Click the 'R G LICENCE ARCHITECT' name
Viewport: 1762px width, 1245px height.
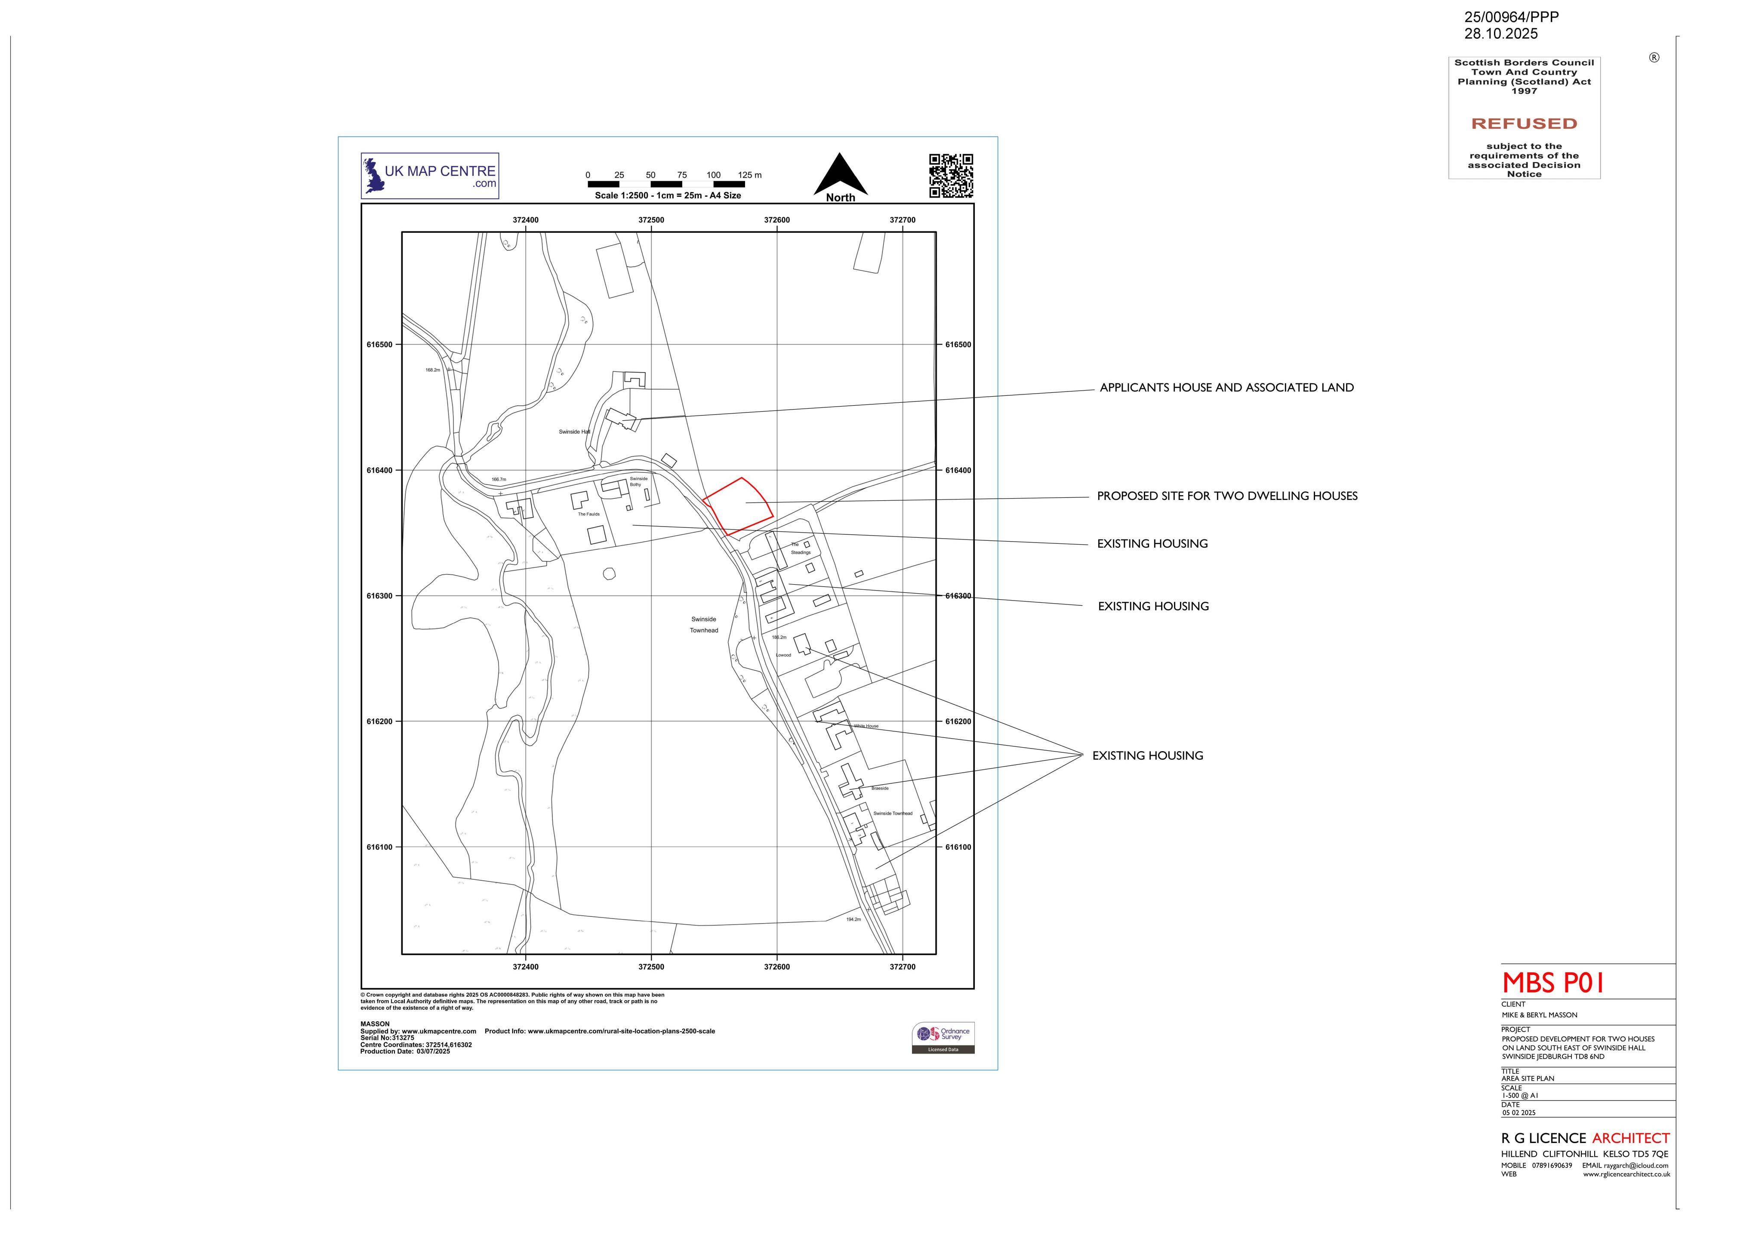pyautogui.click(x=1586, y=1138)
